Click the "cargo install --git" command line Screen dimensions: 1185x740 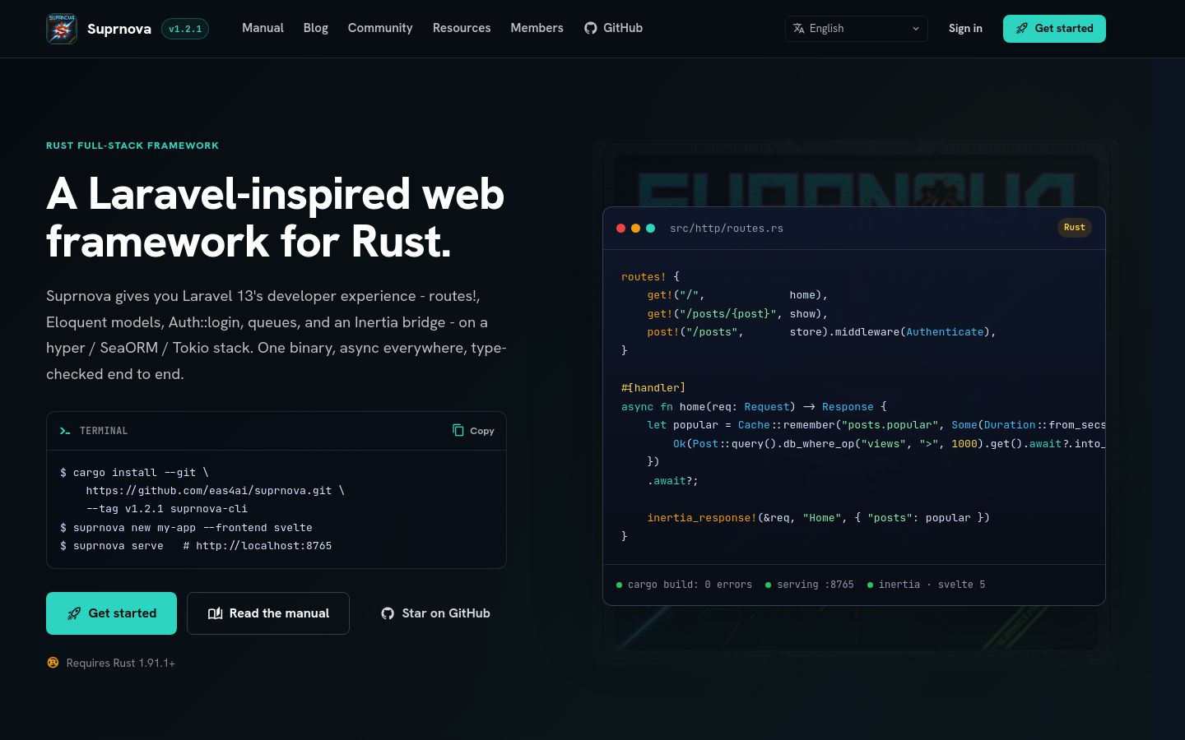point(134,473)
